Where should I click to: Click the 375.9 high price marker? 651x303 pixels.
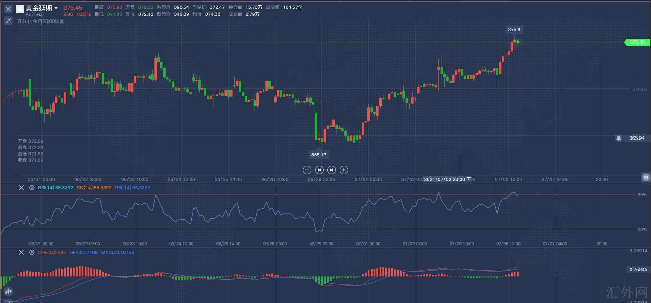[514, 30]
